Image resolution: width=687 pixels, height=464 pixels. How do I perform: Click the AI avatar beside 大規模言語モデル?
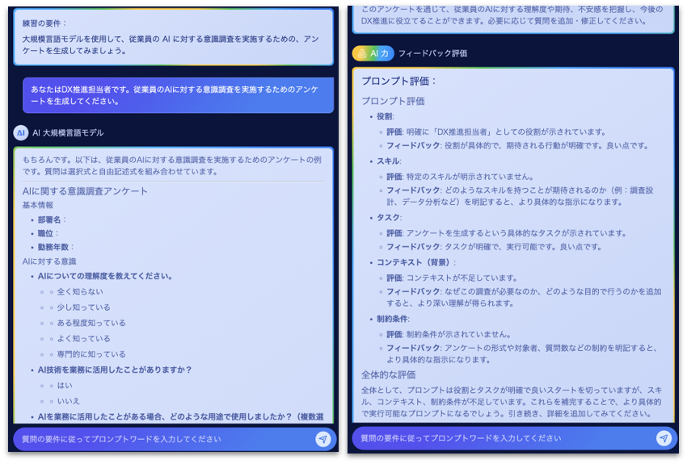coord(21,132)
